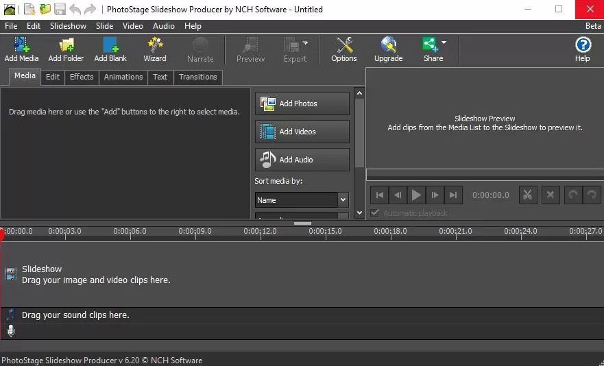Click the rotate clockwise icon in preview controls

click(x=591, y=195)
